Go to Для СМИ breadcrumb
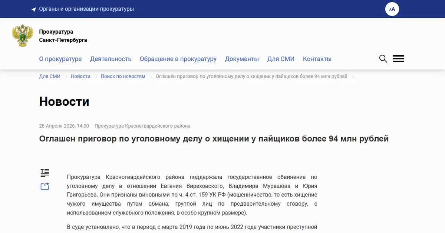Image resolution: width=445 pixels, height=233 pixels. [50, 77]
